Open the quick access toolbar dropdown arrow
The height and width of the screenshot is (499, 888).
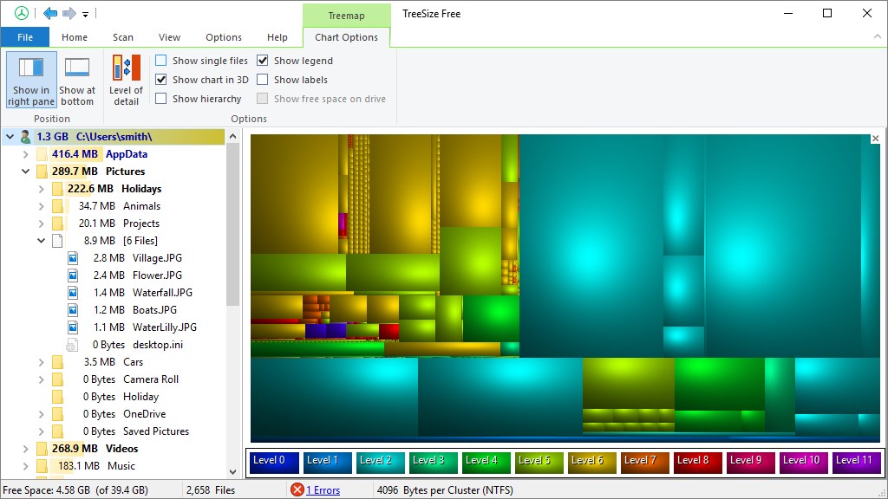click(86, 14)
